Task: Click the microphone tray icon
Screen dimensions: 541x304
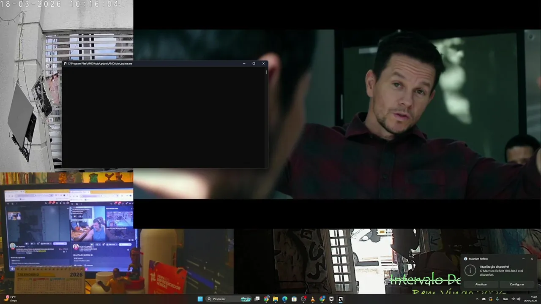Action: click(497, 299)
